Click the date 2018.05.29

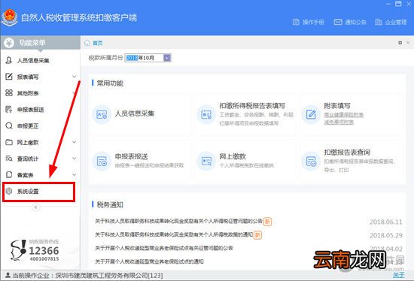pyautogui.click(x=386, y=235)
